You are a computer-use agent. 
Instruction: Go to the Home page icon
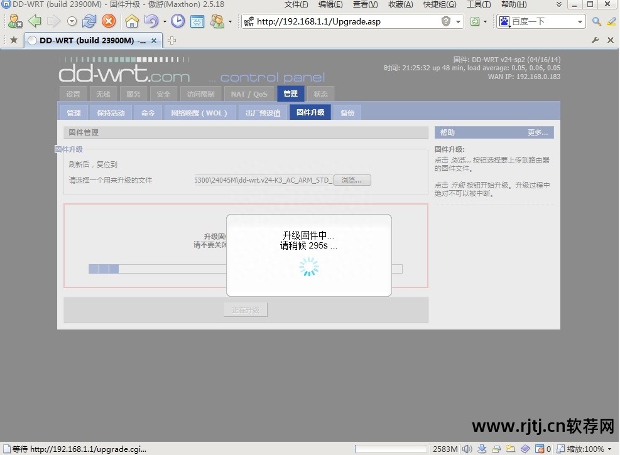[x=132, y=21]
